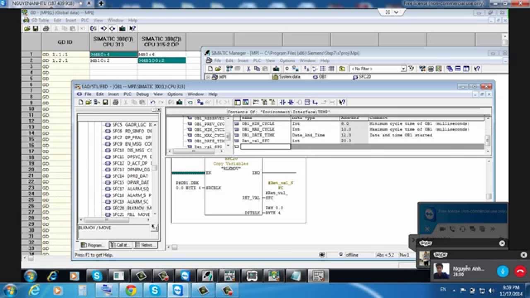Image resolution: width=530 pixels, height=298 pixels.
Task: Click Open icon in GD window toolbar
Action: click(27, 29)
